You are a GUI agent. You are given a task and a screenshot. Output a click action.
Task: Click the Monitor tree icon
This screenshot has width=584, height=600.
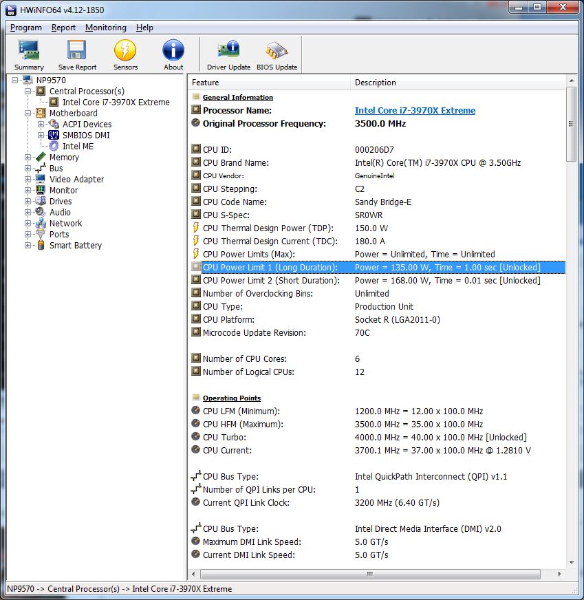(41, 190)
